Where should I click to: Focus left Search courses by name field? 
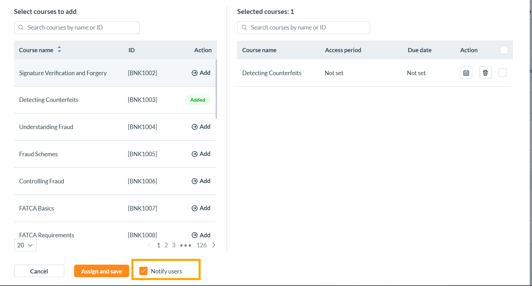tap(77, 27)
